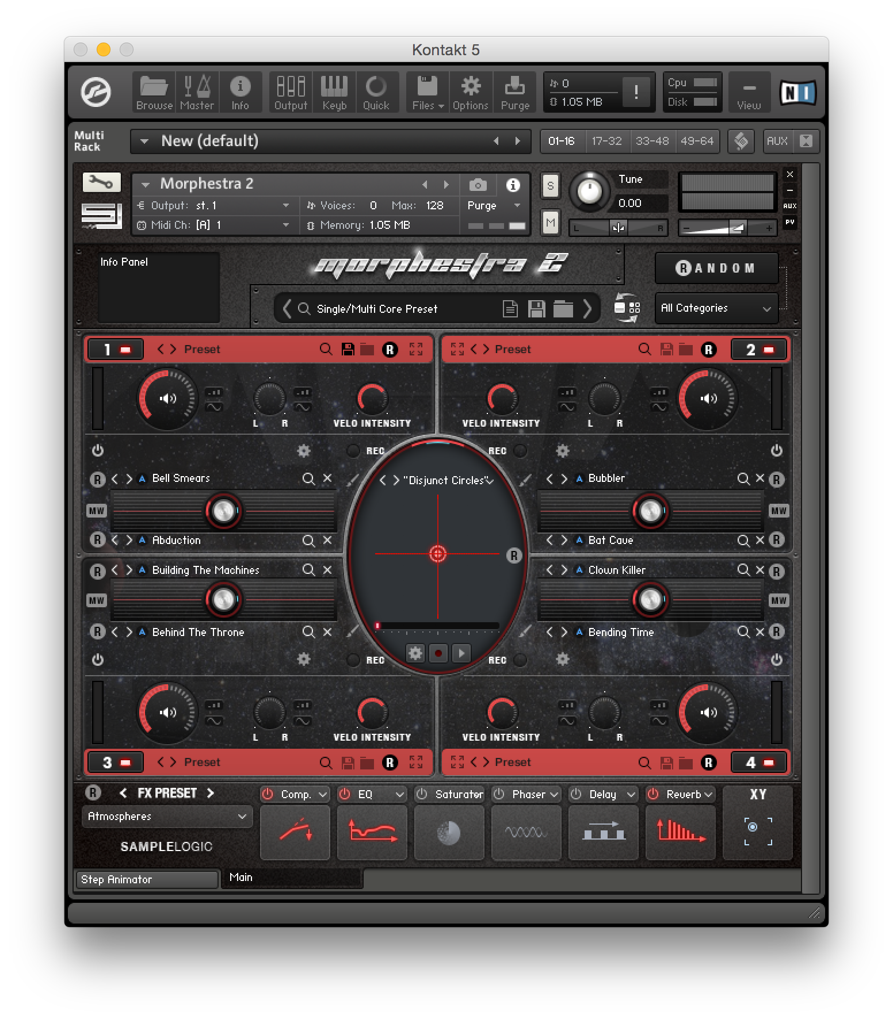
Task: Expand the Files menu
Action: 428,92
